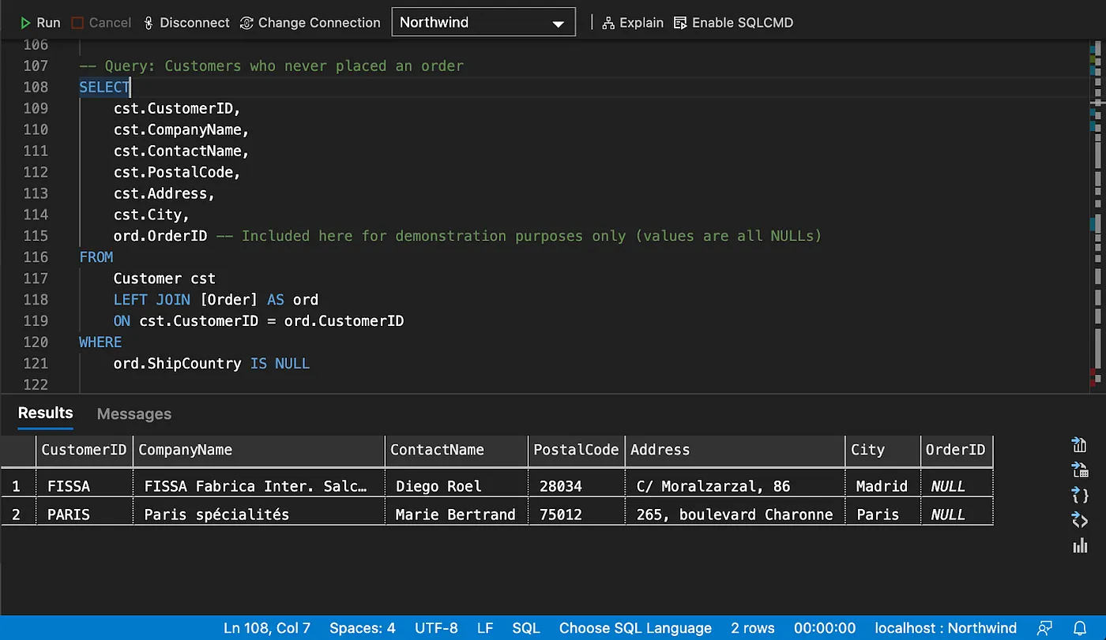Click the ord.ShipCountry IS NULL line
Screen dimensions: 1106x640
(212, 364)
